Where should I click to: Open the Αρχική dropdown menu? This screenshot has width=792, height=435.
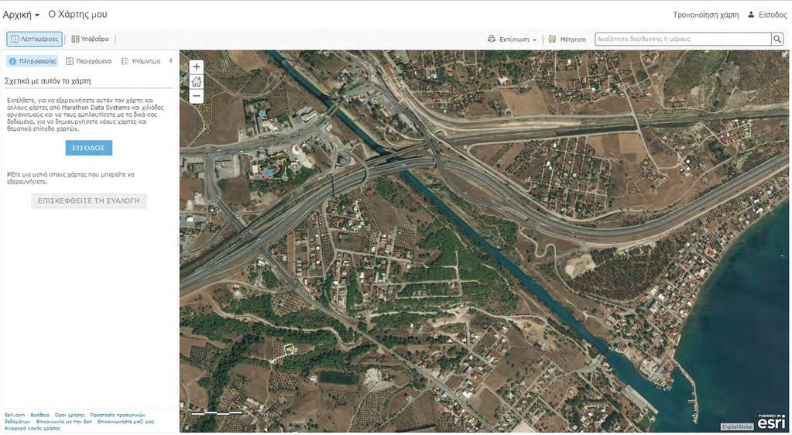(21, 15)
